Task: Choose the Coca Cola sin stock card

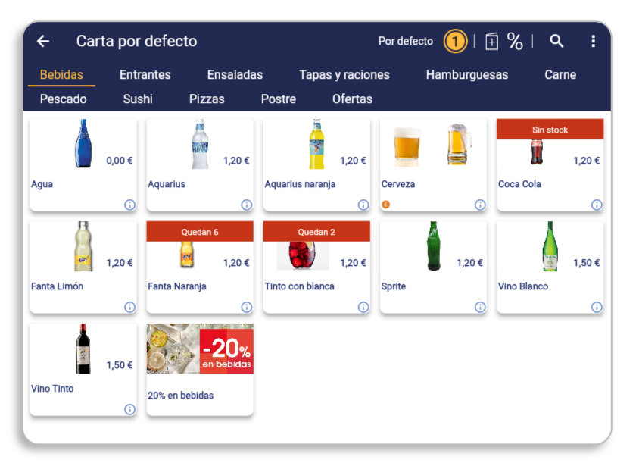Action: 550,164
